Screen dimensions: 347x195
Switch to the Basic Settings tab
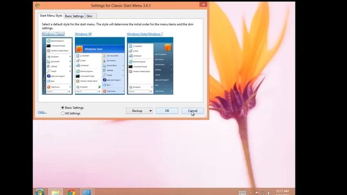(74, 16)
